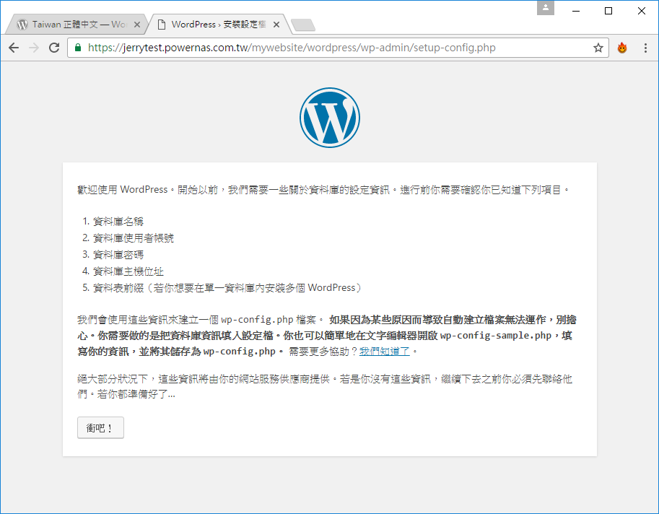Close the WordPress 安裝設定檔 tab

coord(276,25)
